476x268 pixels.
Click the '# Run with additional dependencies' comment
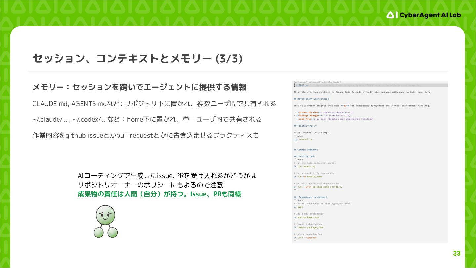316,183
